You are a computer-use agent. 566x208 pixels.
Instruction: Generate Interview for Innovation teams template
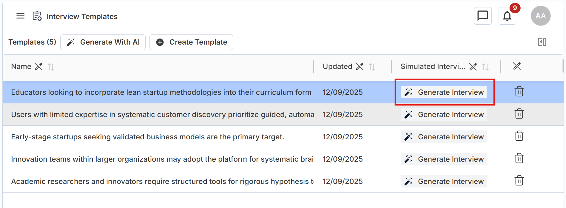click(444, 159)
